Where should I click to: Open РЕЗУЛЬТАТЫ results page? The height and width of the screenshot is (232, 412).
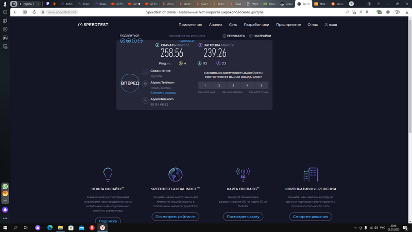(234, 36)
